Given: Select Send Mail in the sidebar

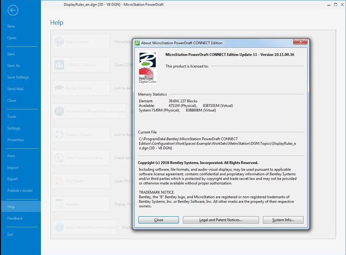Looking at the screenshot, I should [x=15, y=89].
